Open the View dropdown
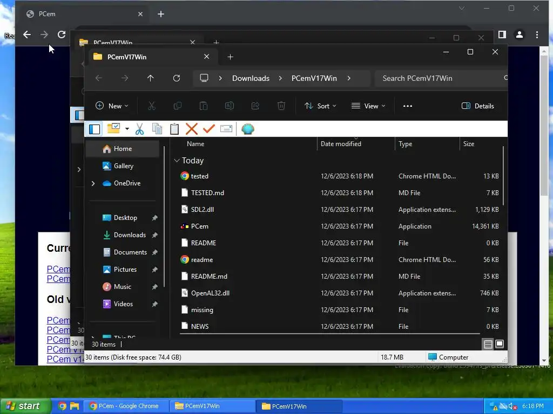This screenshot has height=414, width=553. click(x=368, y=106)
